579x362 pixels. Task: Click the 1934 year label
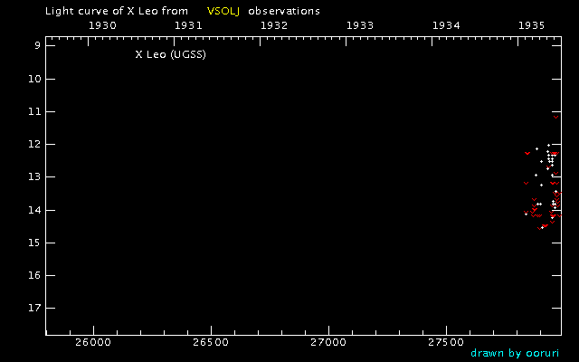point(446,25)
